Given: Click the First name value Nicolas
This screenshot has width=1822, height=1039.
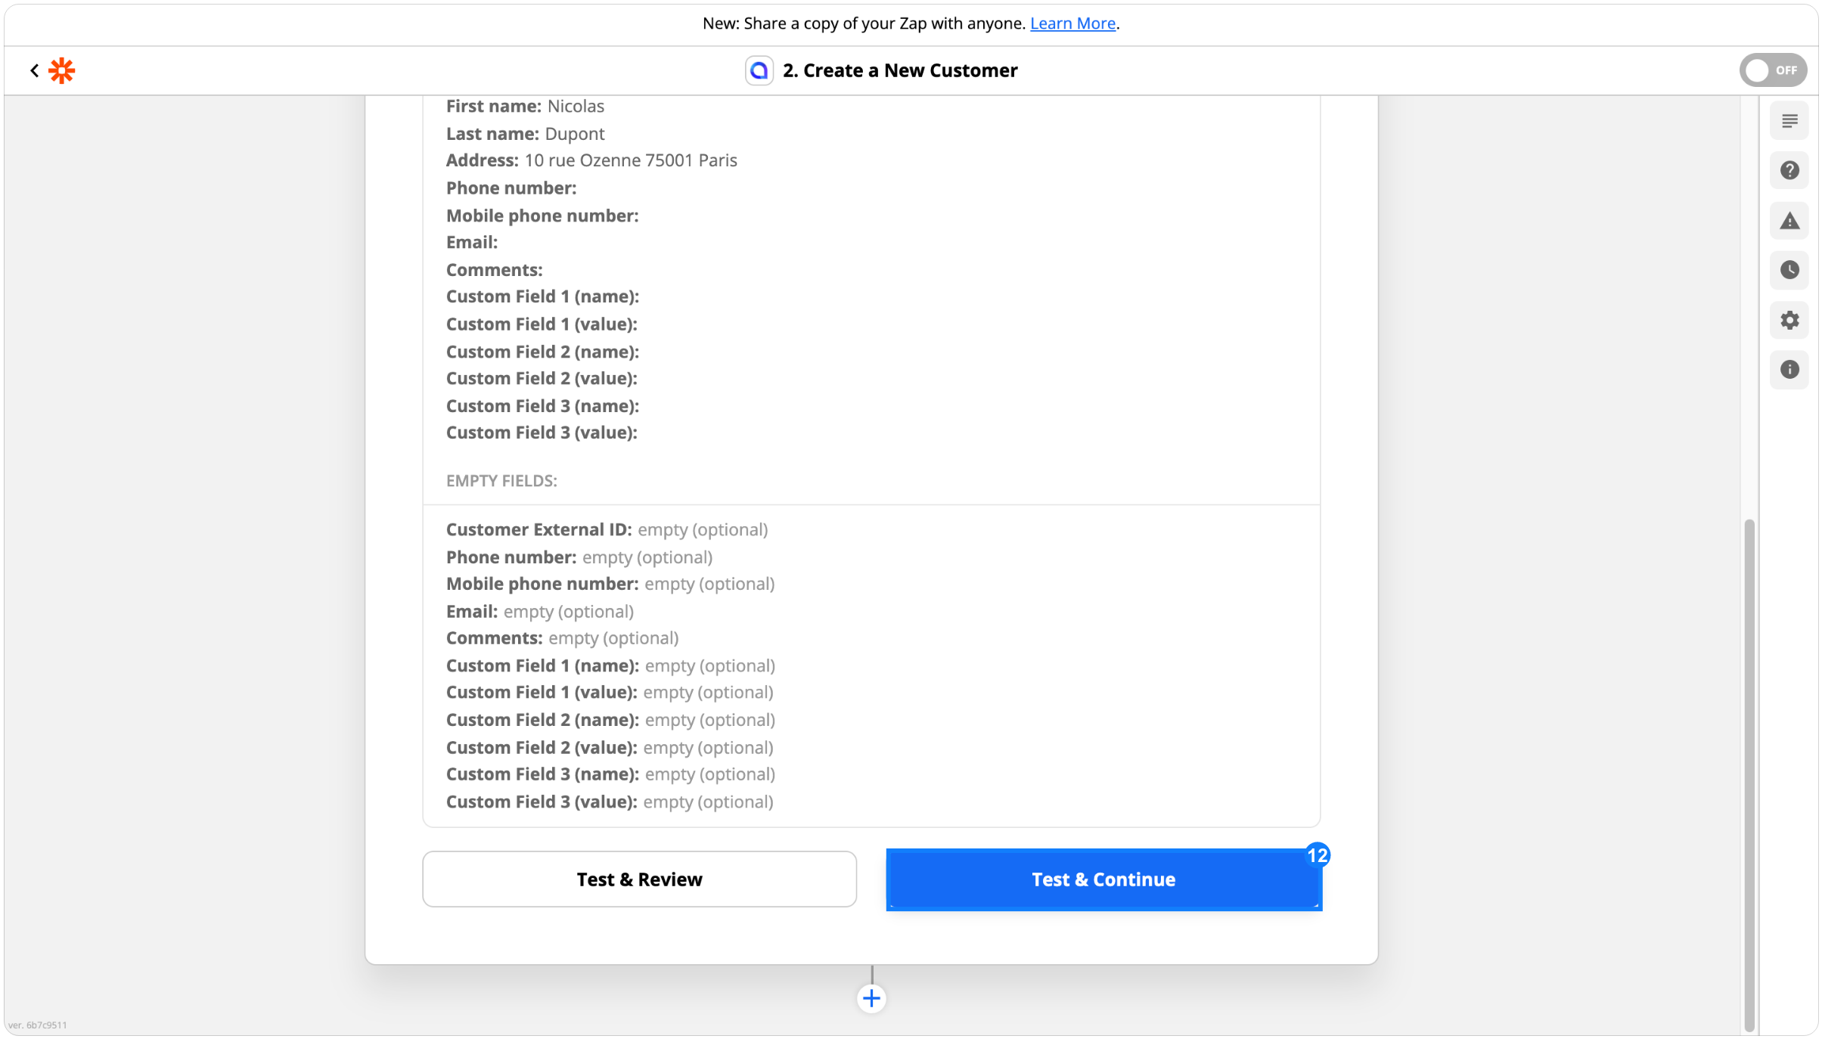Looking at the screenshot, I should click(576, 106).
